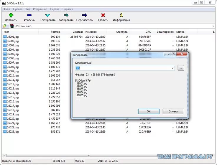
Task: Cancel the copy dialog with Отмена
Action: [173, 111]
